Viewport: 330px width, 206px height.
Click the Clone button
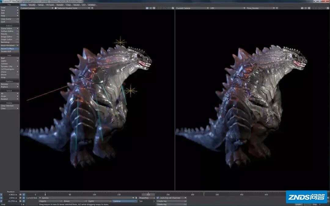click(9, 72)
